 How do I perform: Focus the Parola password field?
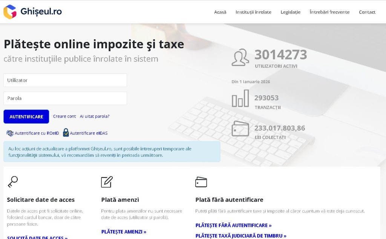pos(65,98)
